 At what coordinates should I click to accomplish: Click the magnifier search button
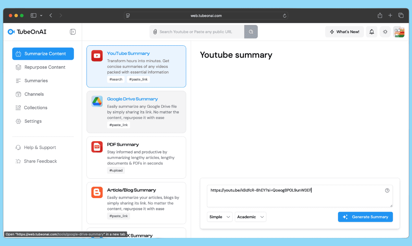point(251,32)
